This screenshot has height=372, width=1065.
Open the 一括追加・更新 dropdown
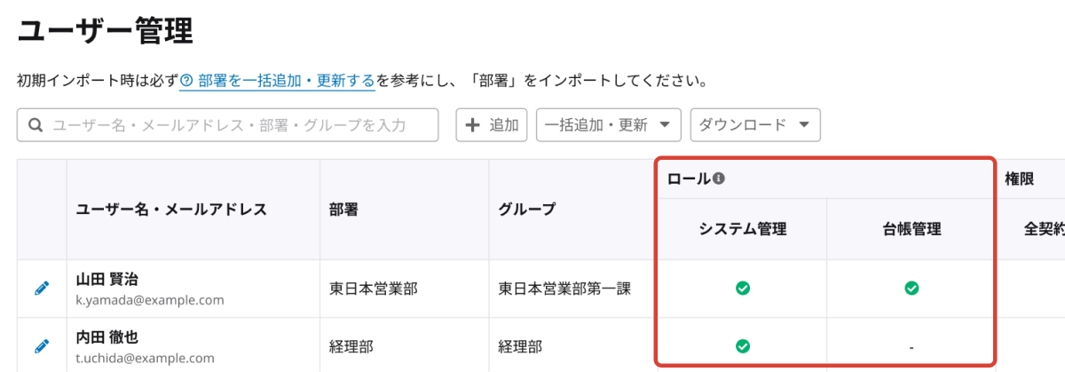(608, 125)
